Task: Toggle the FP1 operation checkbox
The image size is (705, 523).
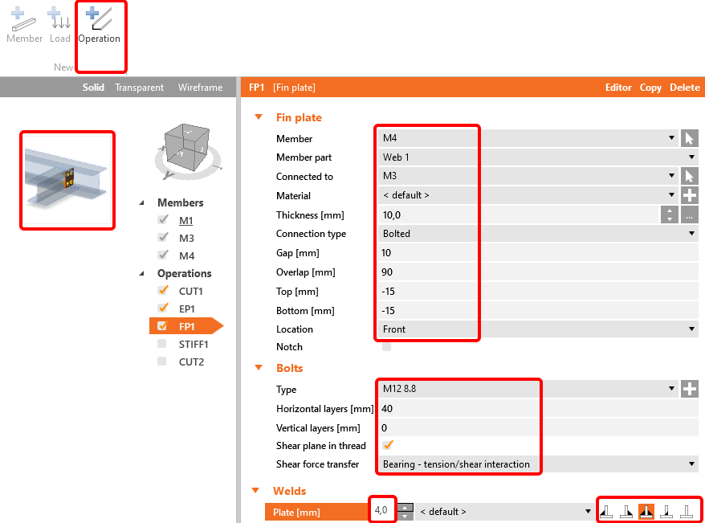Action: (x=162, y=326)
